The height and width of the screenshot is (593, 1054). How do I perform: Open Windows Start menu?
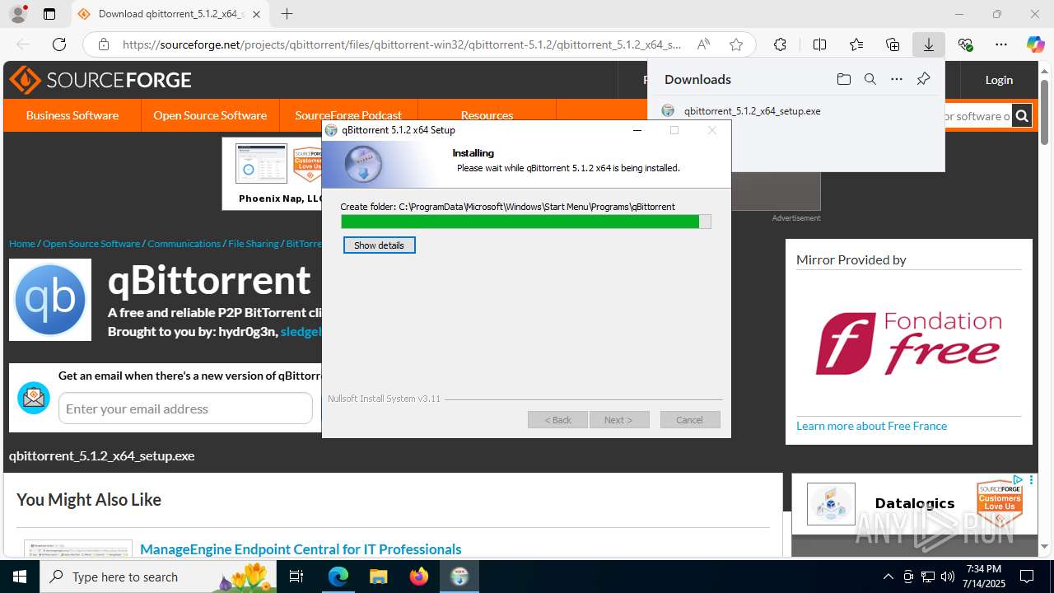click(x=20, y=577)
